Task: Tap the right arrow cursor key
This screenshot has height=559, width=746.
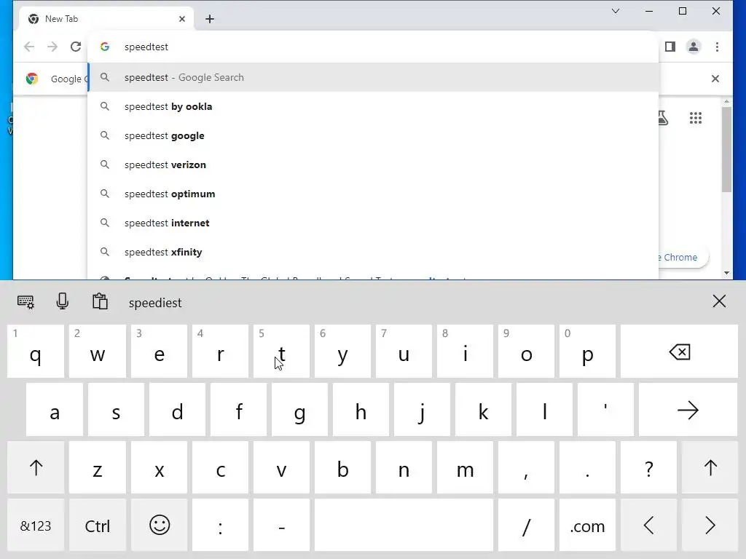Action: tap(710, 526)
